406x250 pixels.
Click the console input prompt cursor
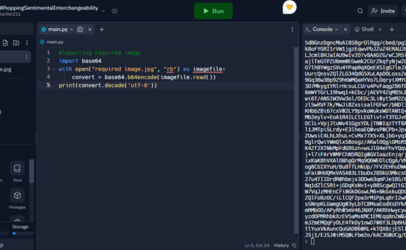(x=312, y=241)
